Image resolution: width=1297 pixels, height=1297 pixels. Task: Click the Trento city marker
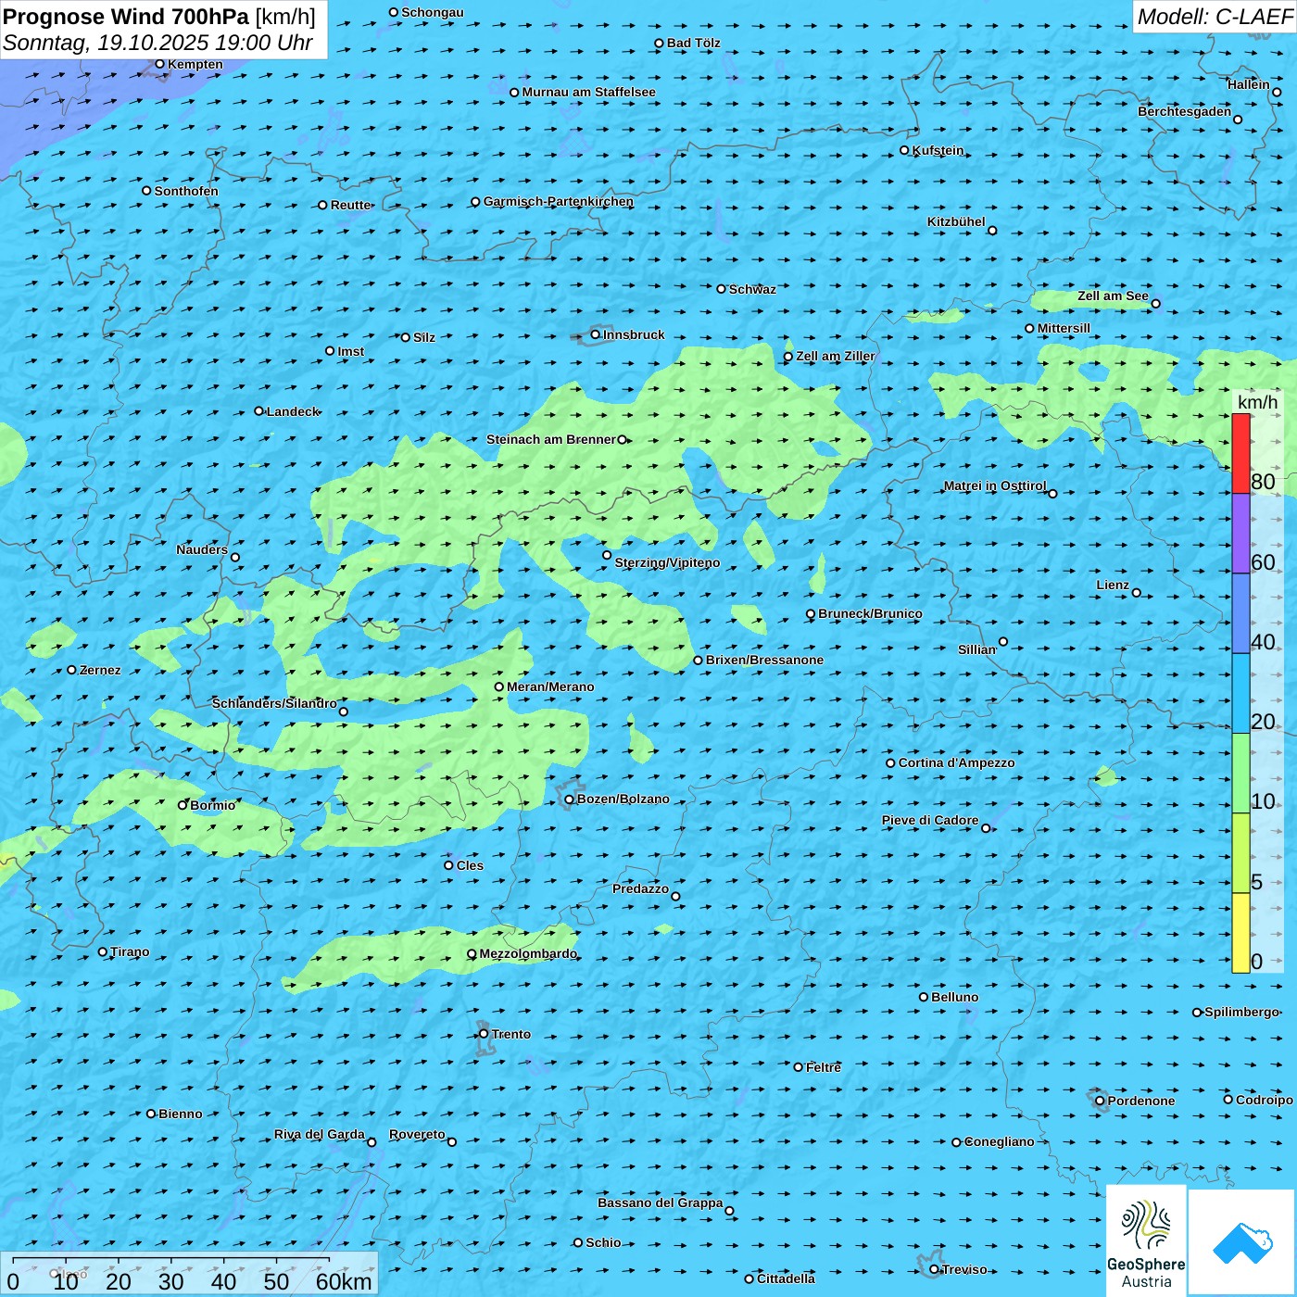pos(484,1034)
